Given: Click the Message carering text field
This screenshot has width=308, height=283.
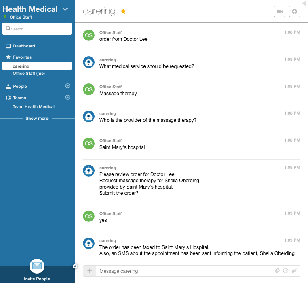Looking at the screenshot, I should click(x=185, y=271).
